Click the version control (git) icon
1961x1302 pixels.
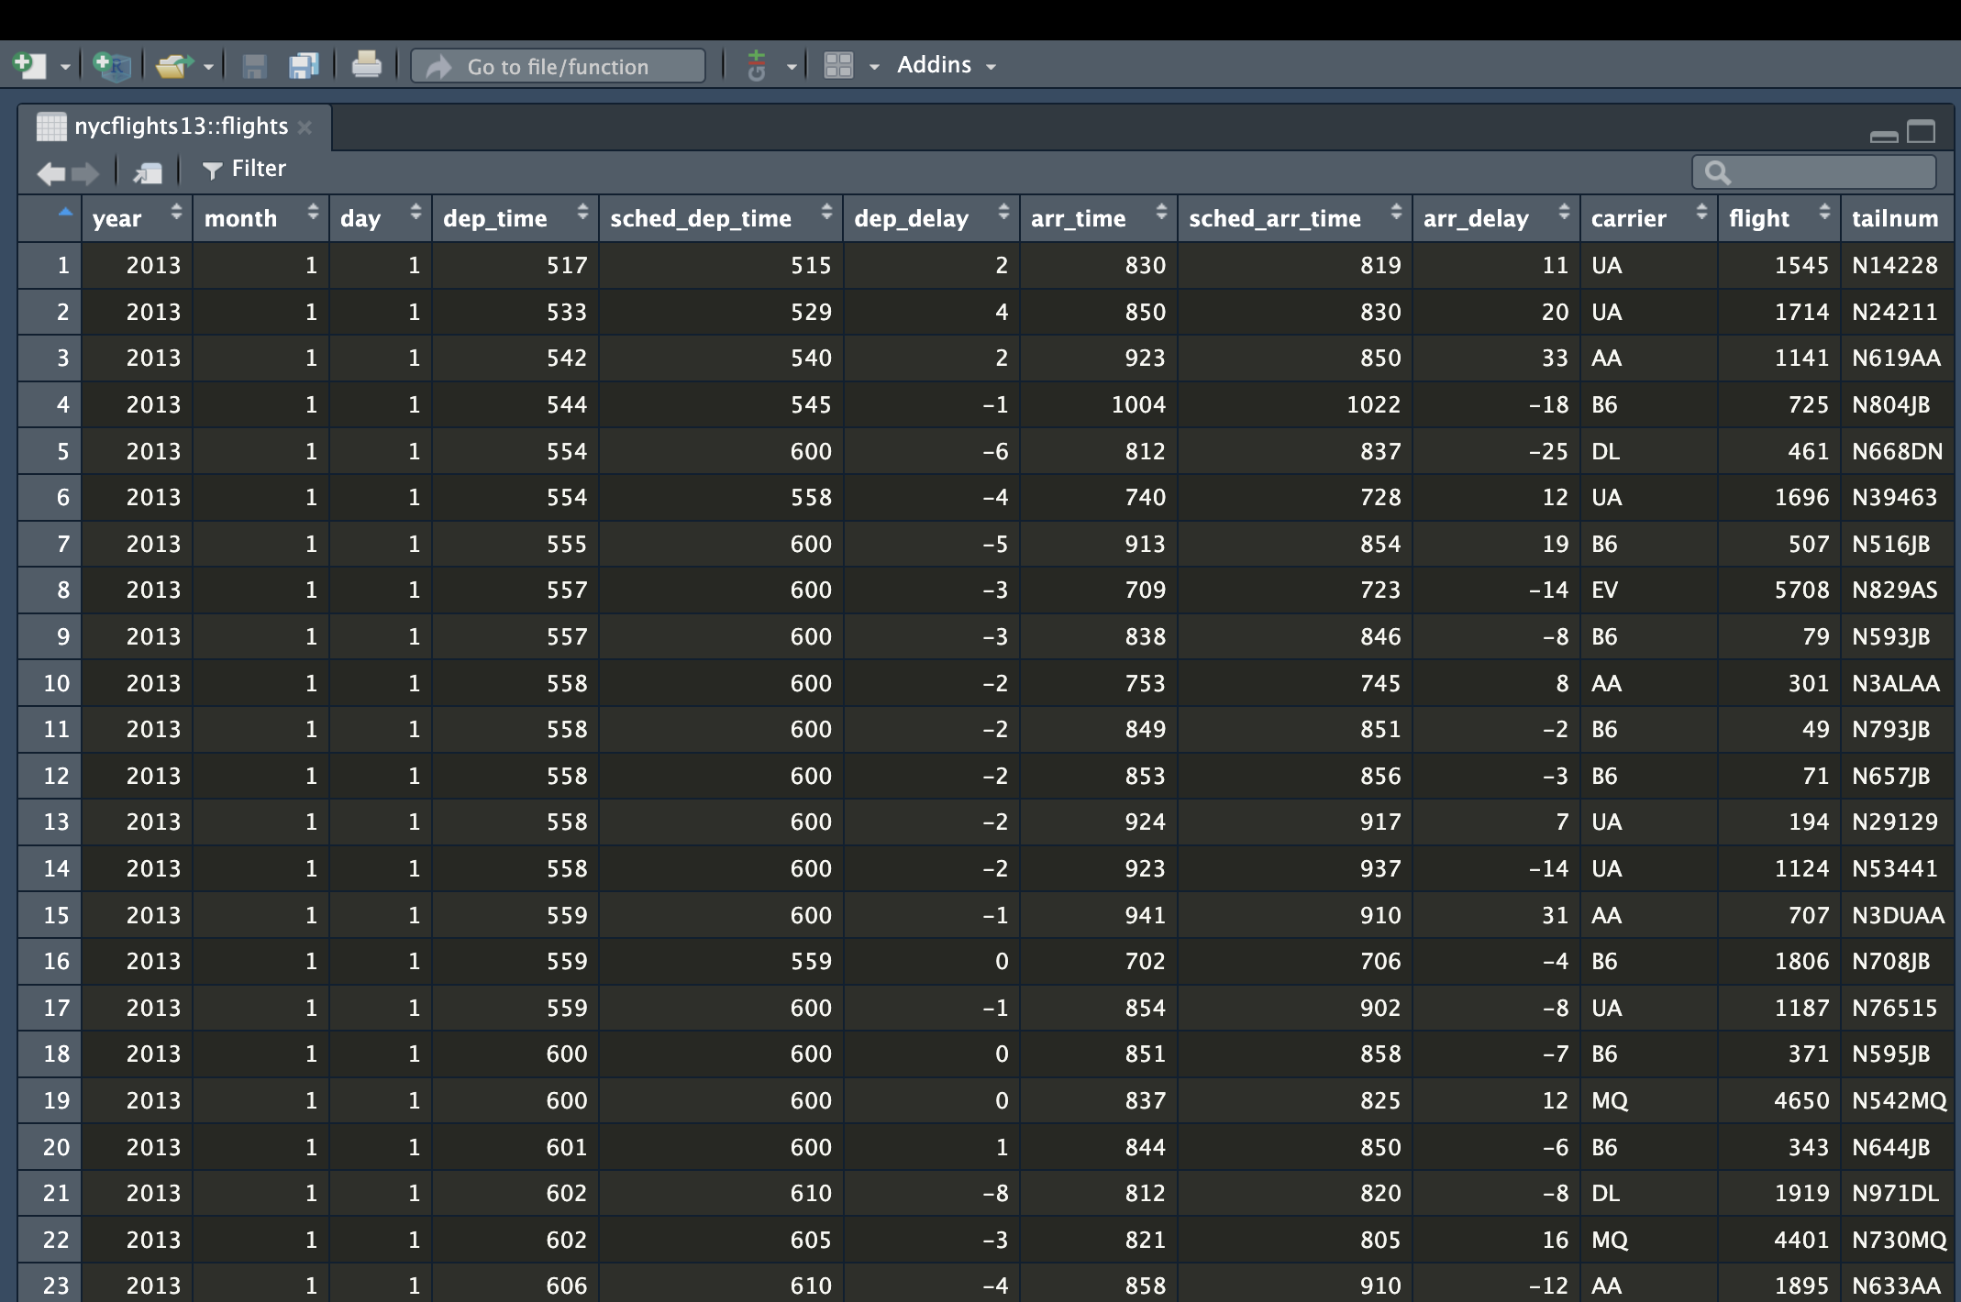point(757,66)
